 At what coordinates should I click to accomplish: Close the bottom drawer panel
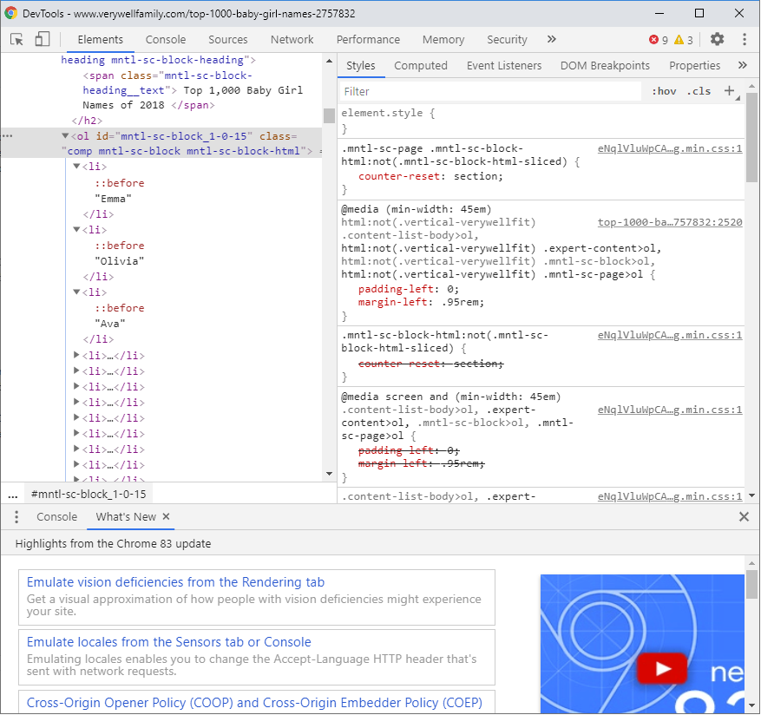pos(744,516)
